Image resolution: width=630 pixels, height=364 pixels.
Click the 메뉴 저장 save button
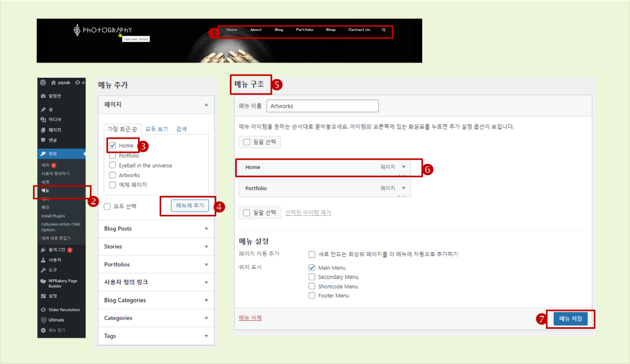pos(570,319)
